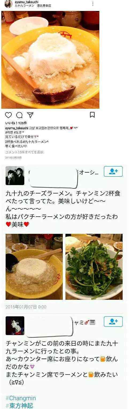Tap the heart like icon
Viewport: 129px width, 409px height.
click(9, 115)
